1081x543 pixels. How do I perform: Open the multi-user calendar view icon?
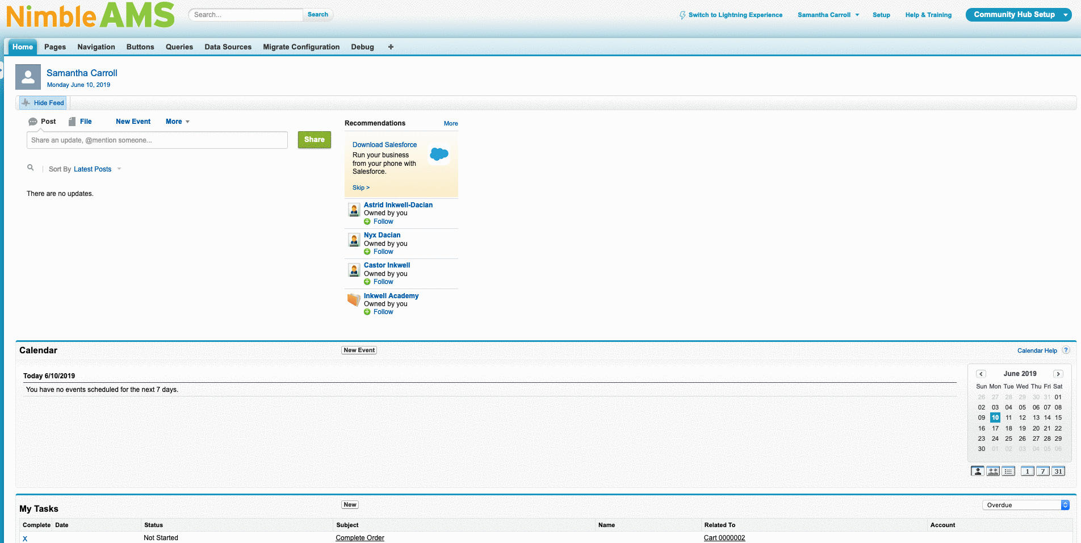[992, 471]
